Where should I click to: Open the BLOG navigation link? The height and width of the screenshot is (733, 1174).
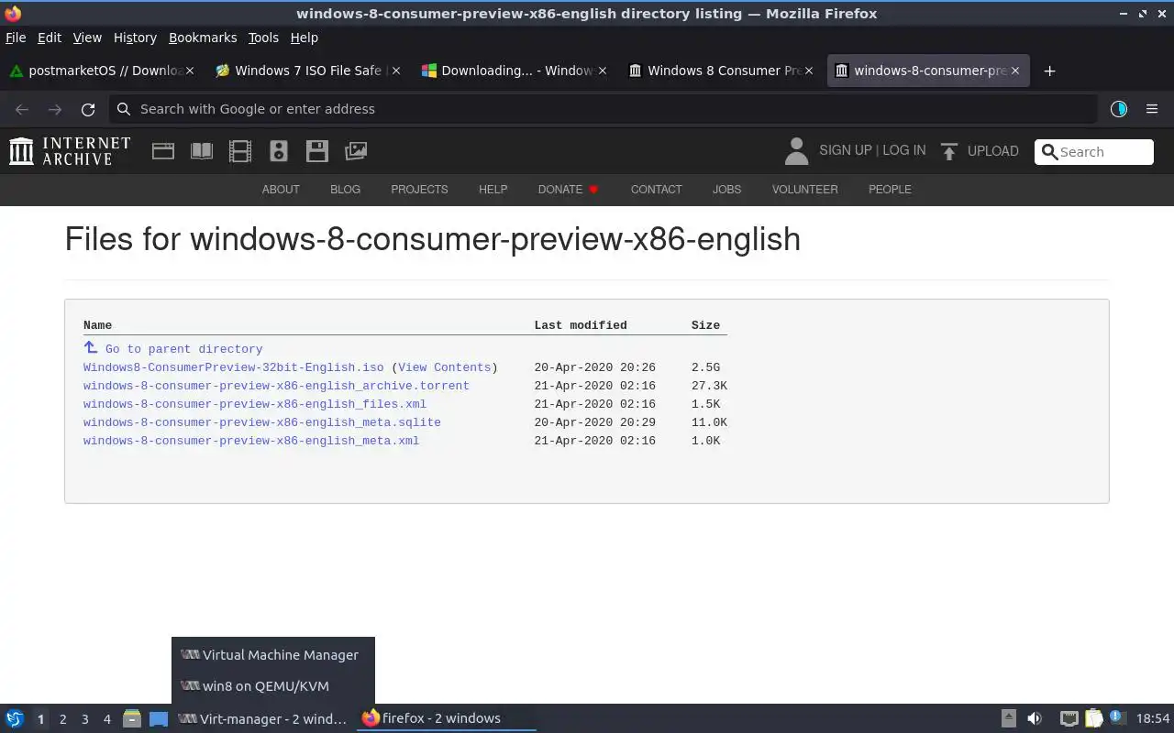(x=345, y=190)
